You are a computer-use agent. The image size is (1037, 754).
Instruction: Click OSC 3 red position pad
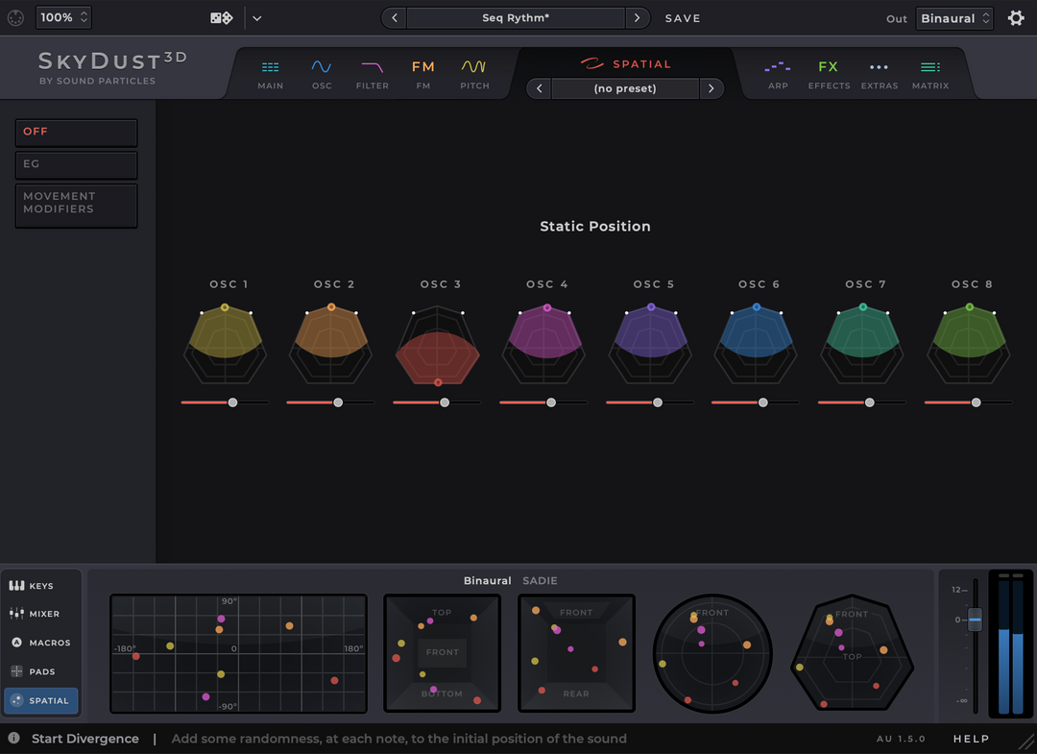click(437, 345)
